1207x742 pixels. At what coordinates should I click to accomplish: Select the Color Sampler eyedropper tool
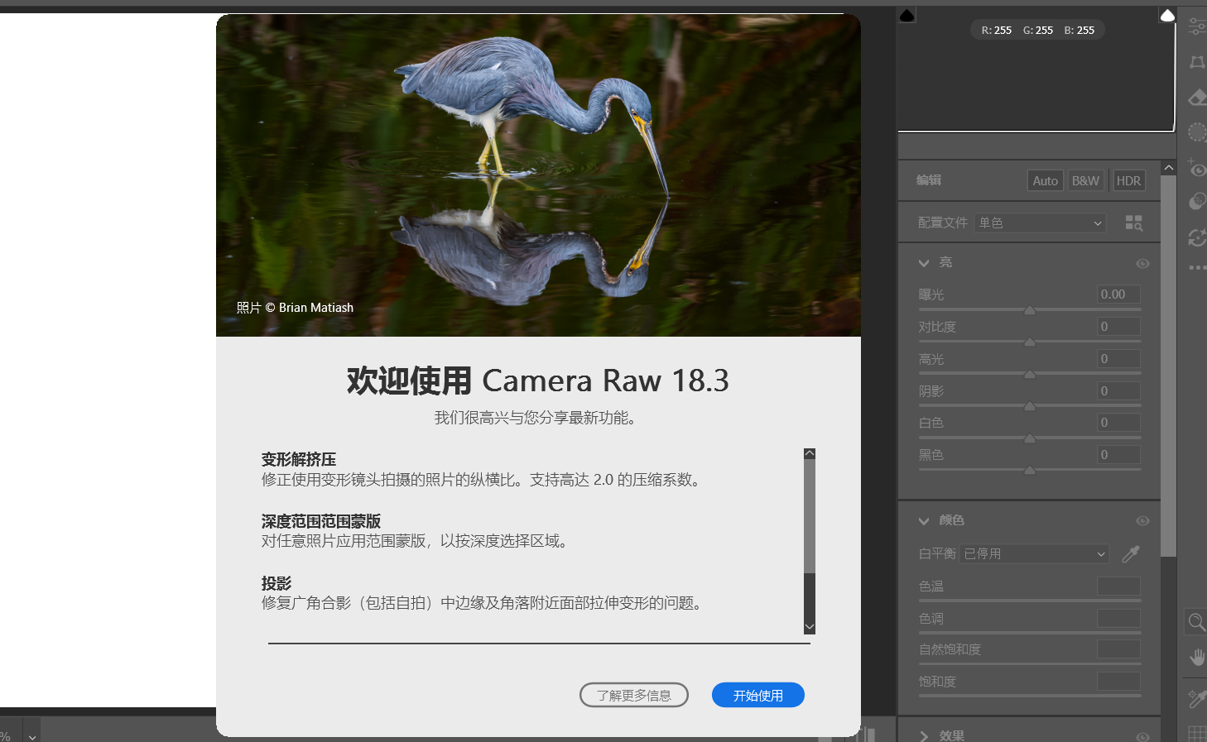pos(1197,699)
